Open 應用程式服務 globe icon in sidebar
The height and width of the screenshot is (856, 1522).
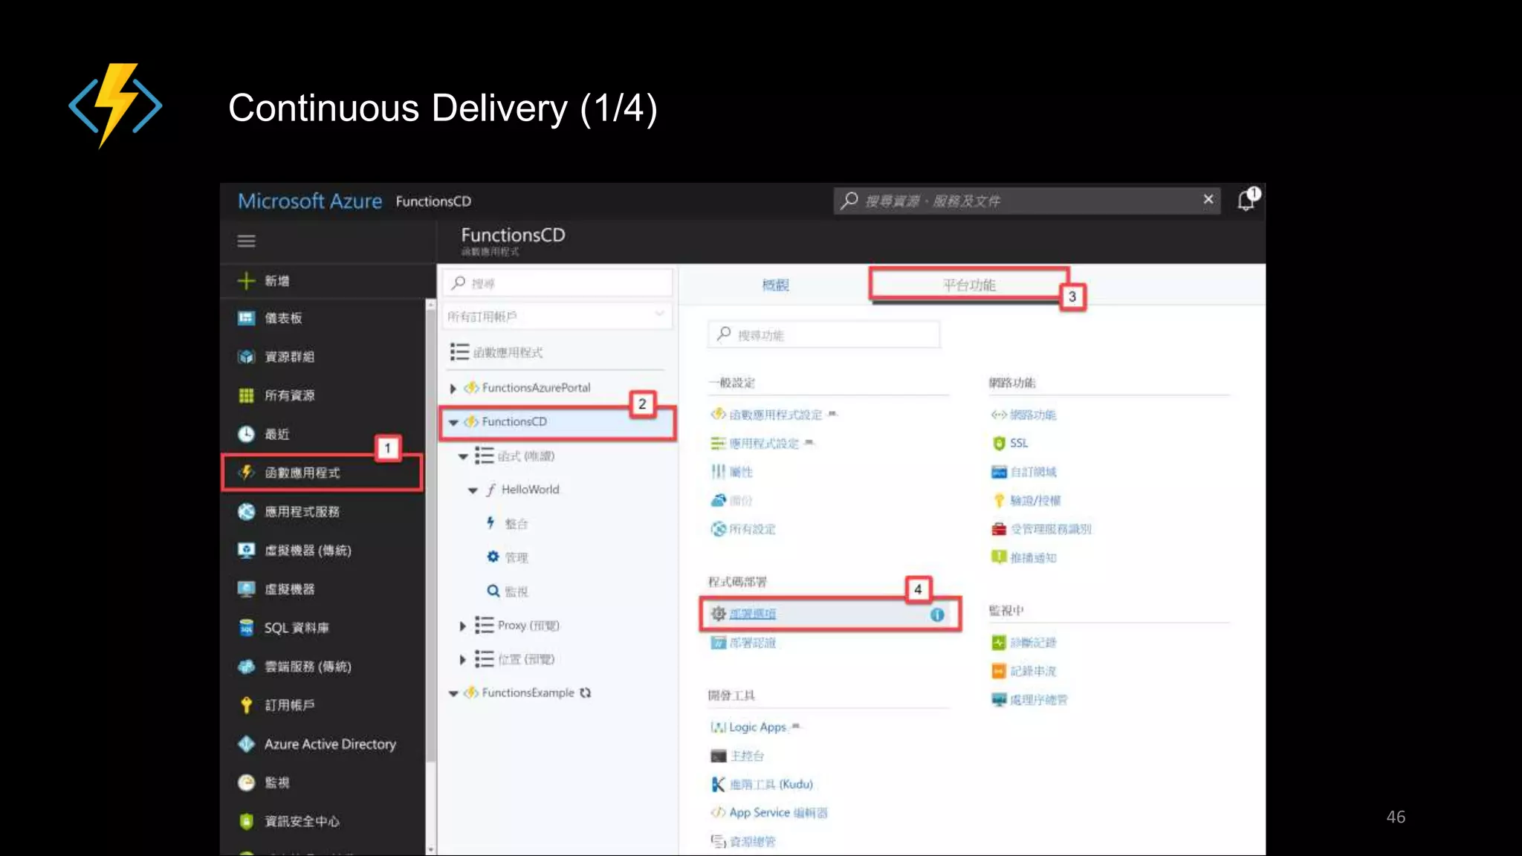[246, 511]
